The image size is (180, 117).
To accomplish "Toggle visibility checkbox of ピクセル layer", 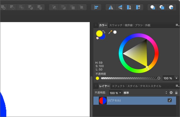I will coord(170,100).
